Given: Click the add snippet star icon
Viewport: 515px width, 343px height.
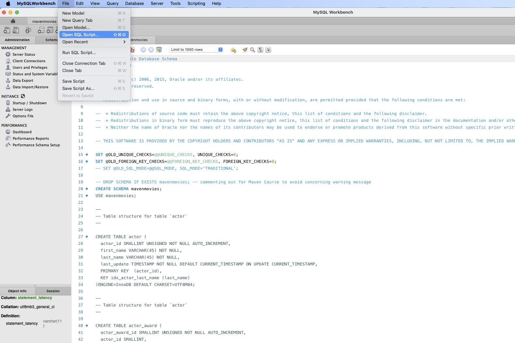Looking at the screenshot, I should (233, 50).
